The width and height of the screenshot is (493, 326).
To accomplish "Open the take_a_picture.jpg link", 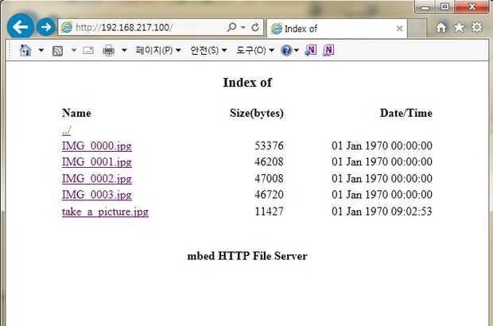I will [105, 212].
